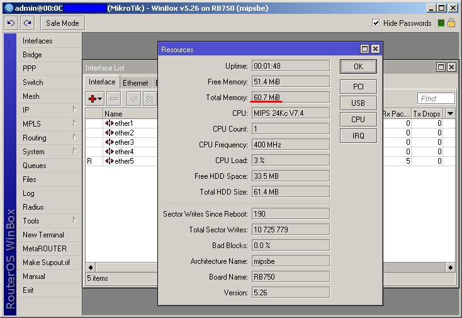This screenshot has height=318, width=462.
Task: Maximize the Resources dialog
Action: (x=364, y=49)
